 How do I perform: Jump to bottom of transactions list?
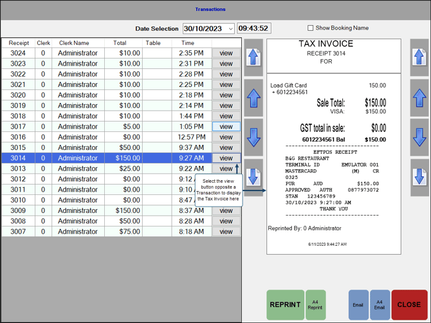[253, 177]
